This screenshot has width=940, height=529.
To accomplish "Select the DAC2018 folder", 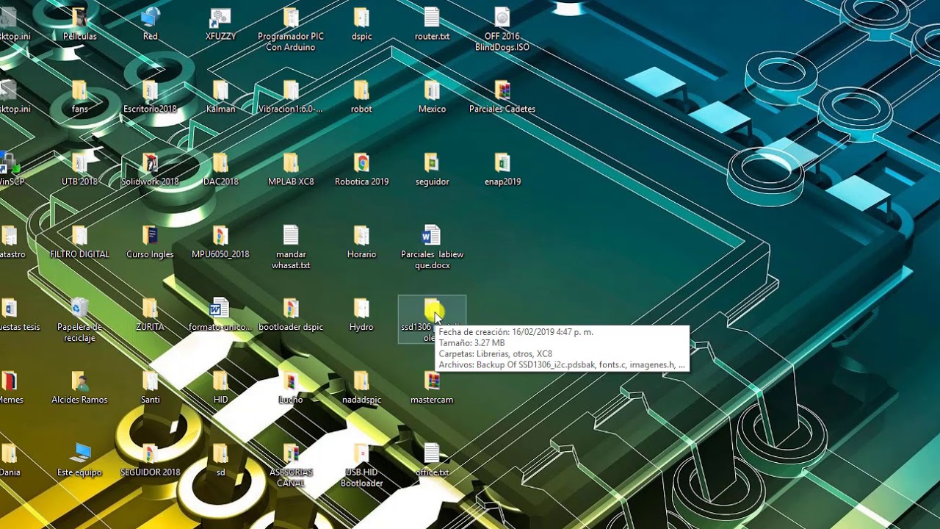I will 220,163.
